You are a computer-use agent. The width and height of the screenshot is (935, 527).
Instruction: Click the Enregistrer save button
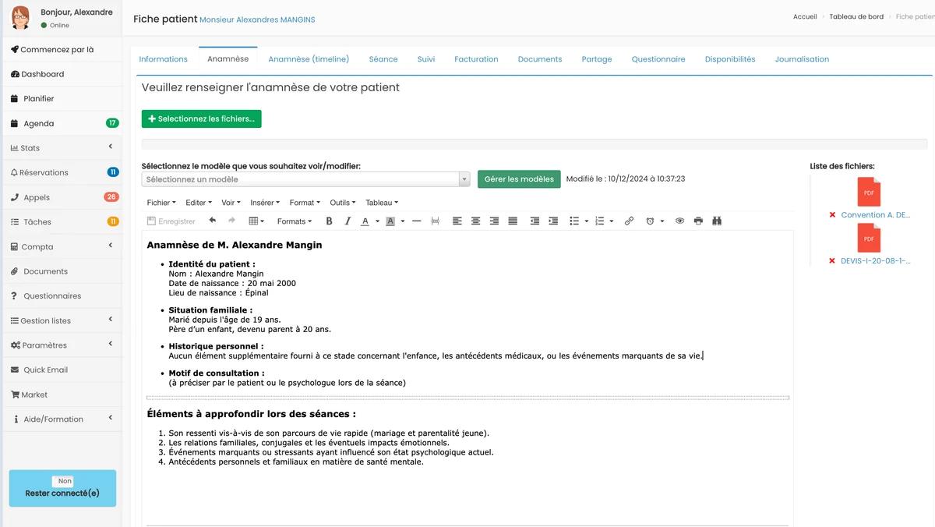[x=171, y=221]
